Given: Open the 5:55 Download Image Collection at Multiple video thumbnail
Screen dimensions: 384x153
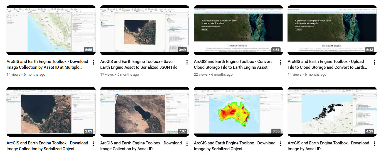Looking at the screenshot, I should tap(51, 30).
